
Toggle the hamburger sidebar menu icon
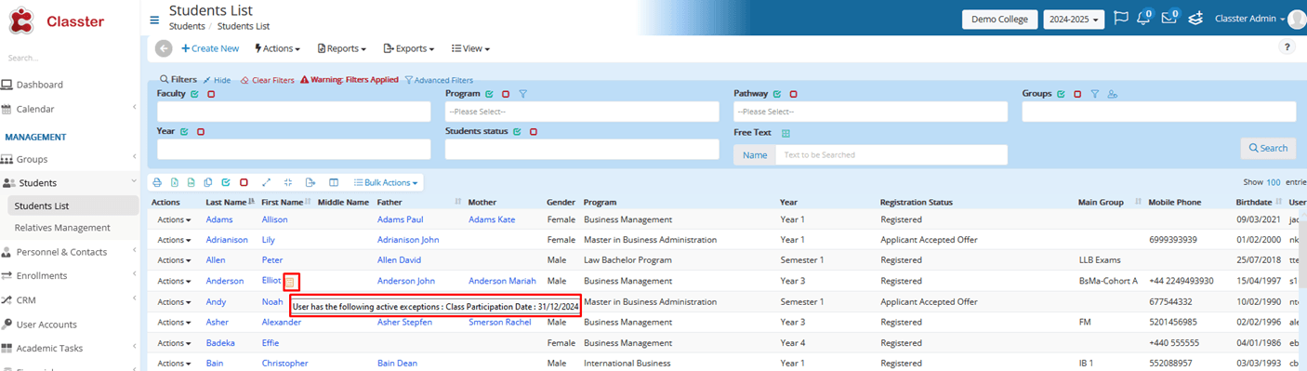click(x=154, y=20)
